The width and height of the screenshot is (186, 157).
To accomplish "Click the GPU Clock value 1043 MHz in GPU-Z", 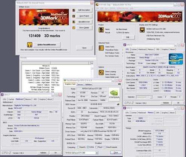I will tap(81, 135).
